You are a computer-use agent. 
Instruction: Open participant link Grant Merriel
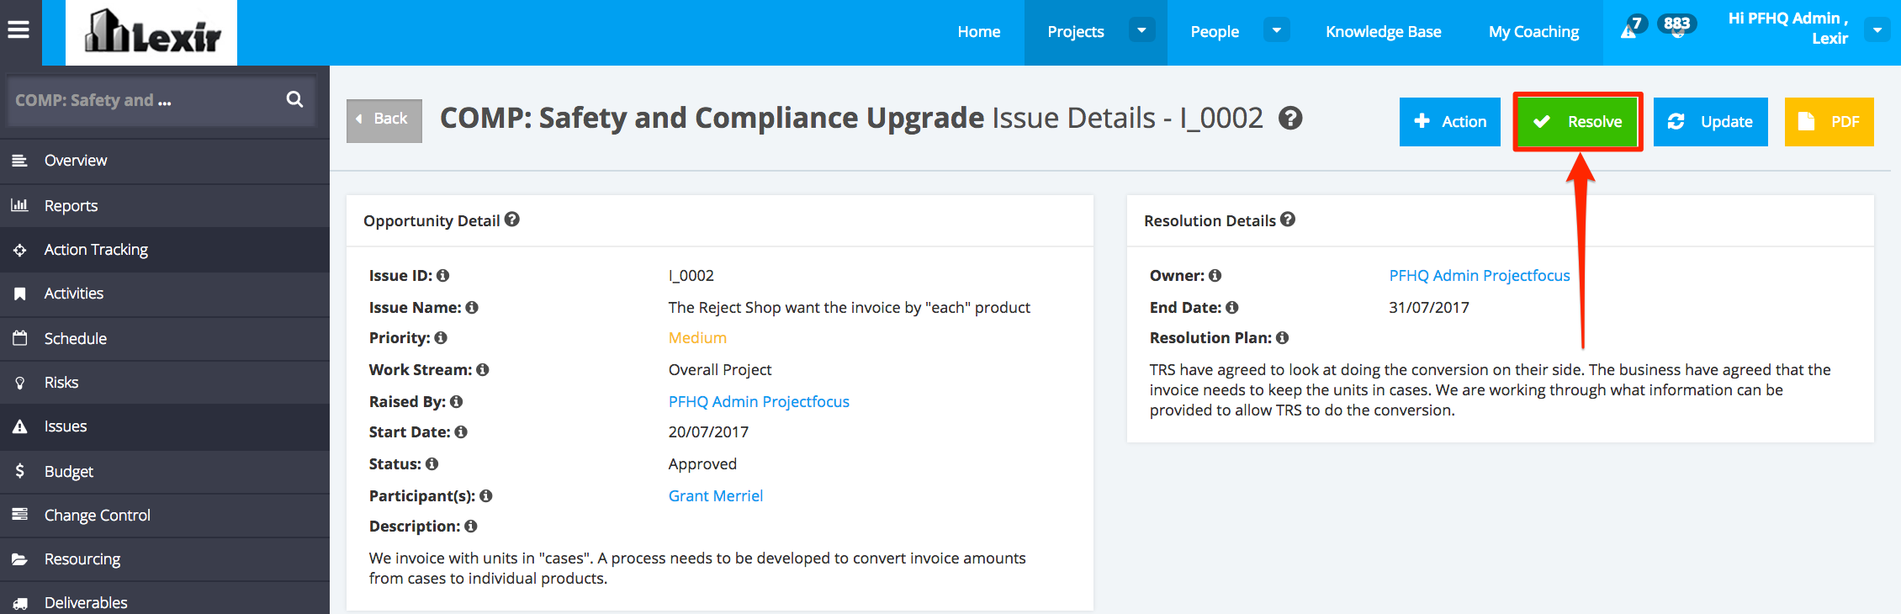(716, 496)
